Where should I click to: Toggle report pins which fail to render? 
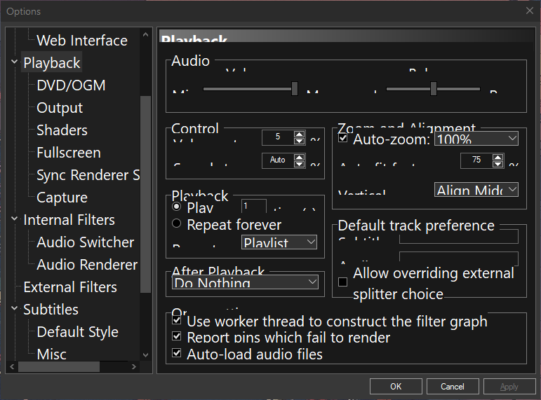coord(176,336)
